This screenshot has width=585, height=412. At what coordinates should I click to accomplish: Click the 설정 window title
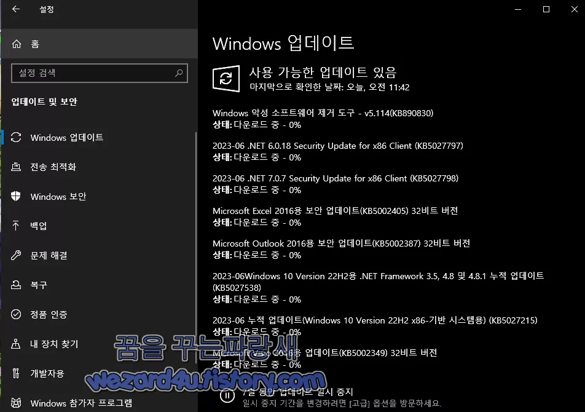(x=47, y=9)
